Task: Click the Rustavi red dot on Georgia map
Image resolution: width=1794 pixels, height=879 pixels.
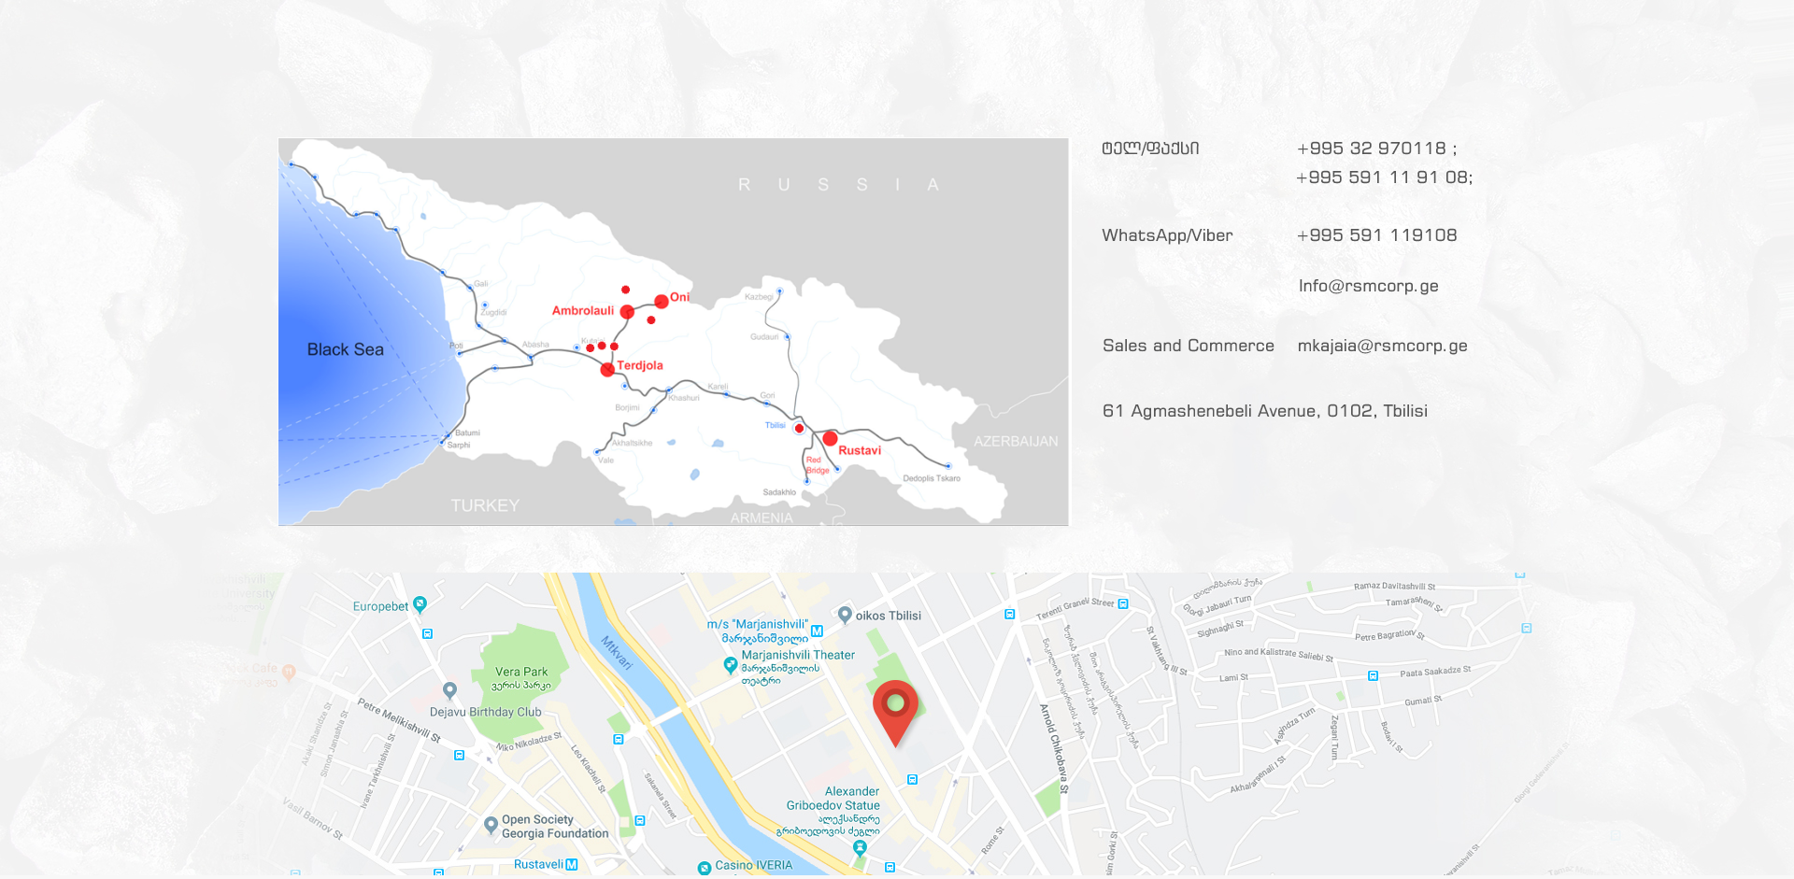Action: pos(830,438)
